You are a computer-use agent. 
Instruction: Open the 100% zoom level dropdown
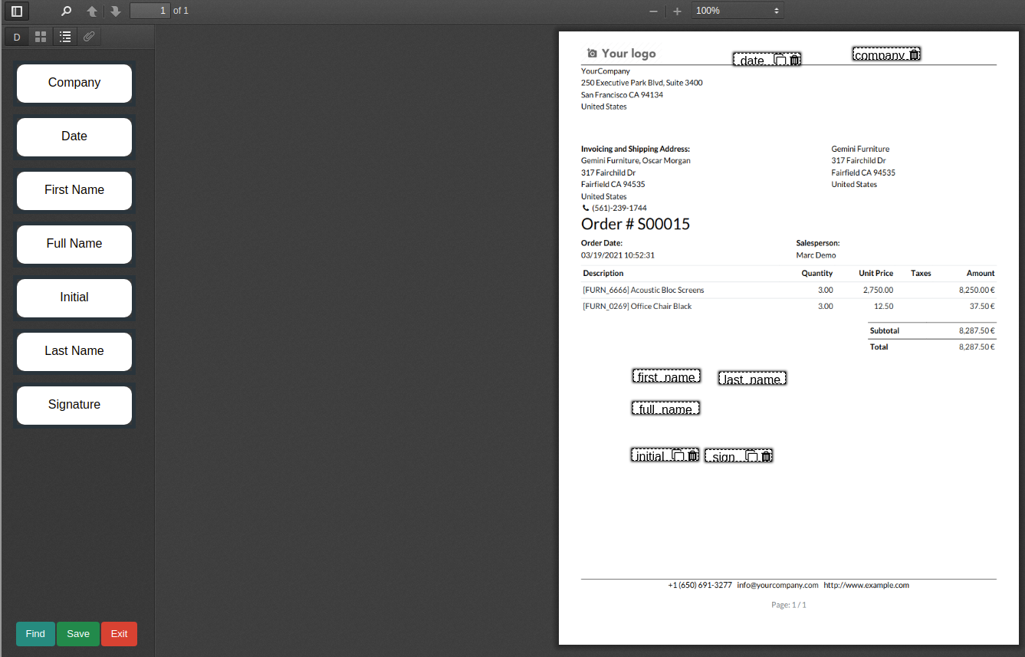click(737, 11)
